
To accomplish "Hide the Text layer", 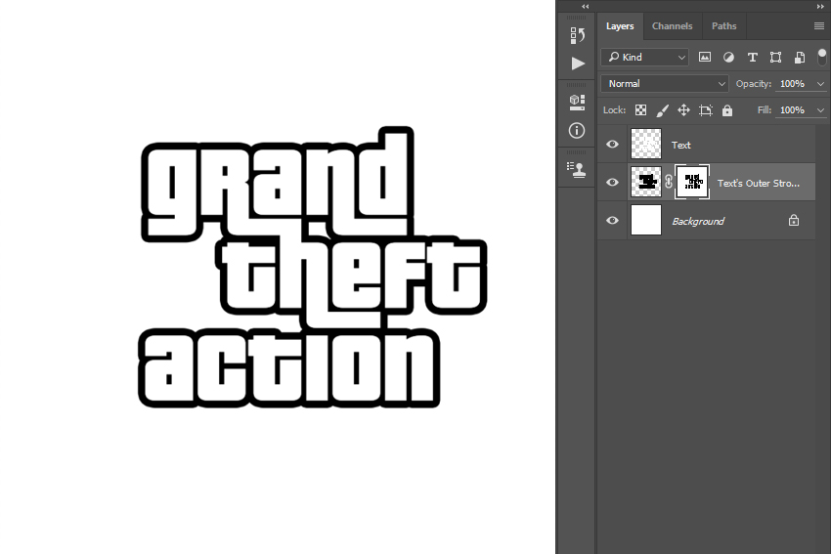I will (x=613, y=145).
